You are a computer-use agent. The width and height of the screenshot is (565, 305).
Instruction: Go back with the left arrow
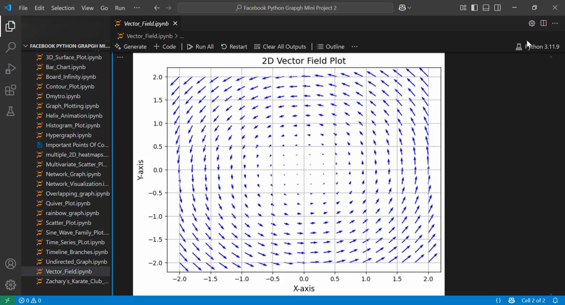click(157, 8)
